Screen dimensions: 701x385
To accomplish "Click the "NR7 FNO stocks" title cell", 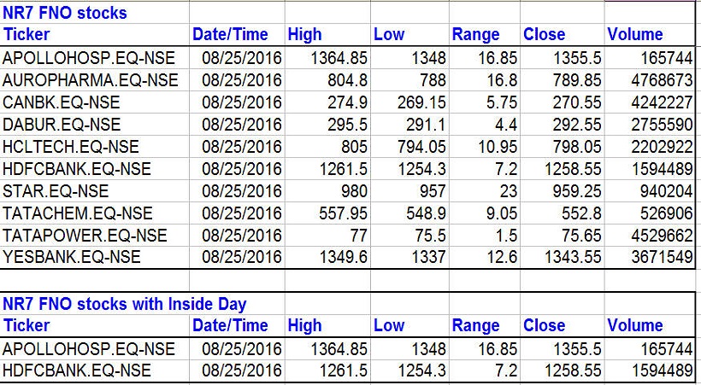I will [x=65, y=13].
